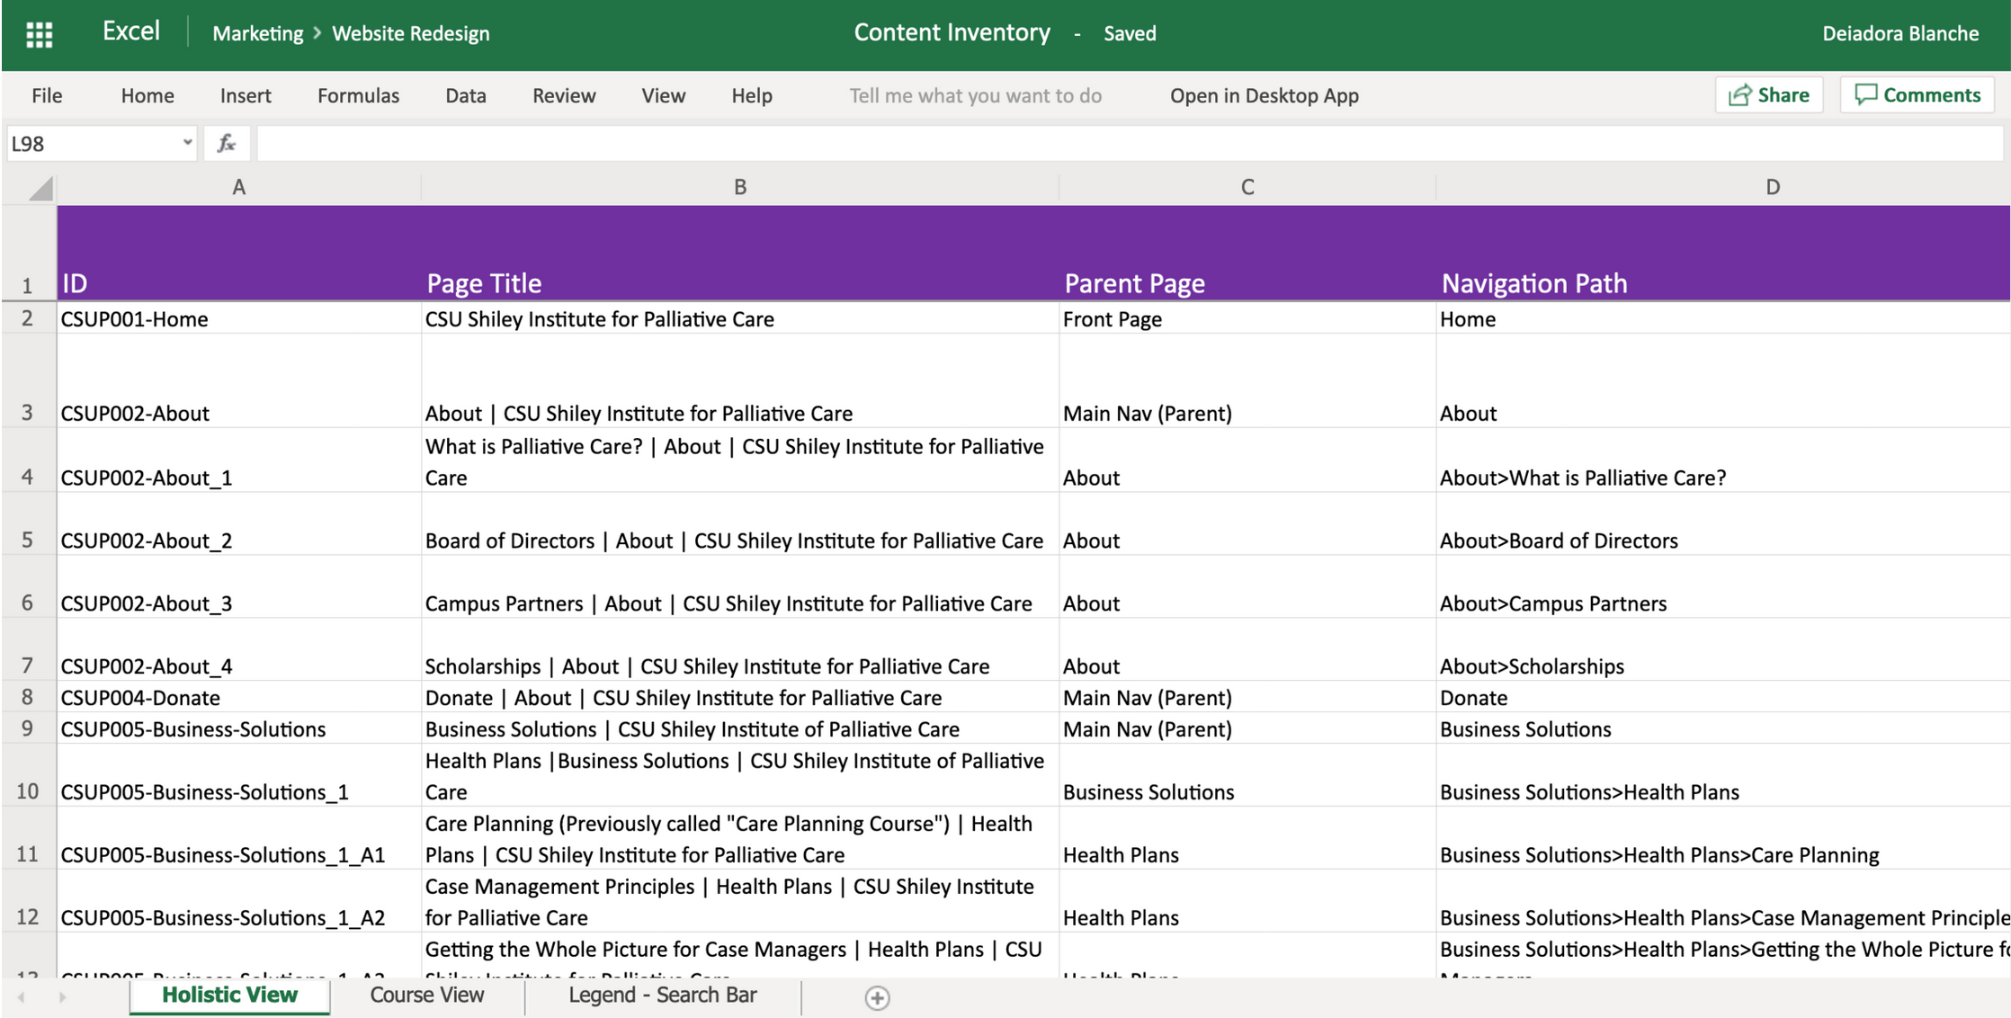Open the Home ribbon tab
This screenshot has height=1018, width=2011.
(x=147, y=95)
